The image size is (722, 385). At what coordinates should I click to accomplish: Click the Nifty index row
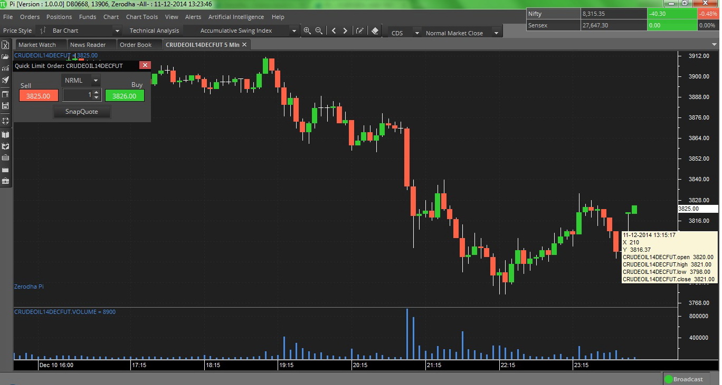tap(622, 14)
